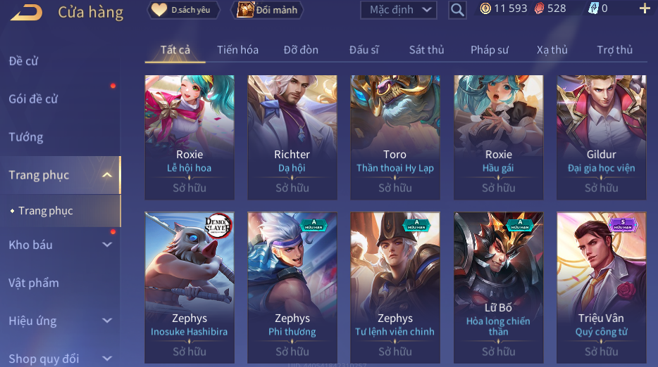Viewport: 658px width, 367px height.
Task: Select the Triệu Vân Quý công tử skin
Action: click(602, 288)
